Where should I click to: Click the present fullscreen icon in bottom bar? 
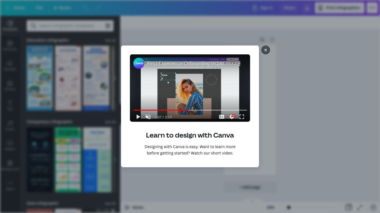(360, 207)
